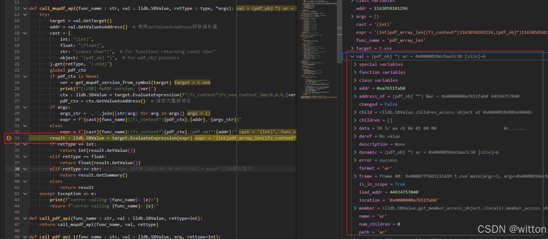
Task: Collapse the val (pdf_obj *) variable
Action: pos(352,56)
